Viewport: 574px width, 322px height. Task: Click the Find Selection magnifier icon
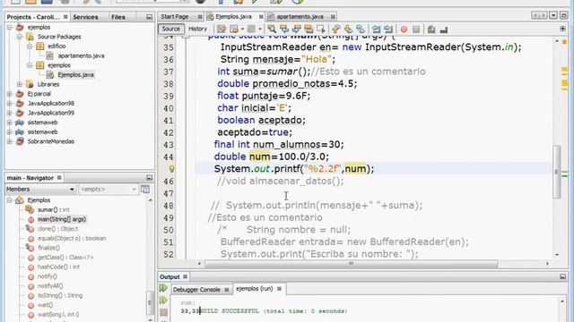pos(272,29)
